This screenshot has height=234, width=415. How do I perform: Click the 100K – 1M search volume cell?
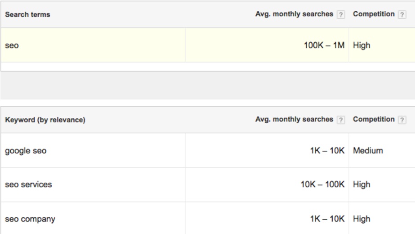click(324, 45)
